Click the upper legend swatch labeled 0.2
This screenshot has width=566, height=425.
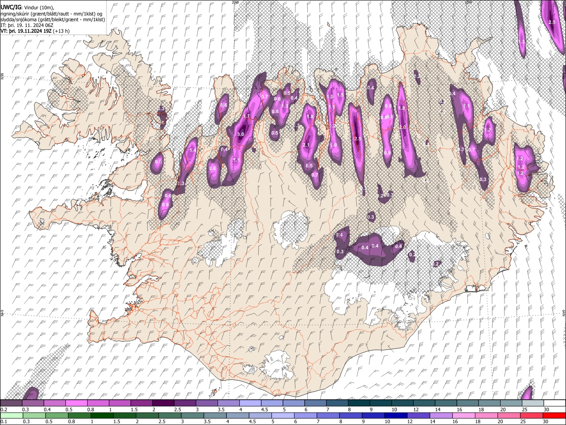point(11,403)
